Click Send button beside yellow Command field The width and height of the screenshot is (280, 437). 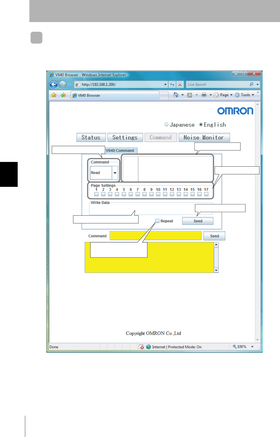214,236
